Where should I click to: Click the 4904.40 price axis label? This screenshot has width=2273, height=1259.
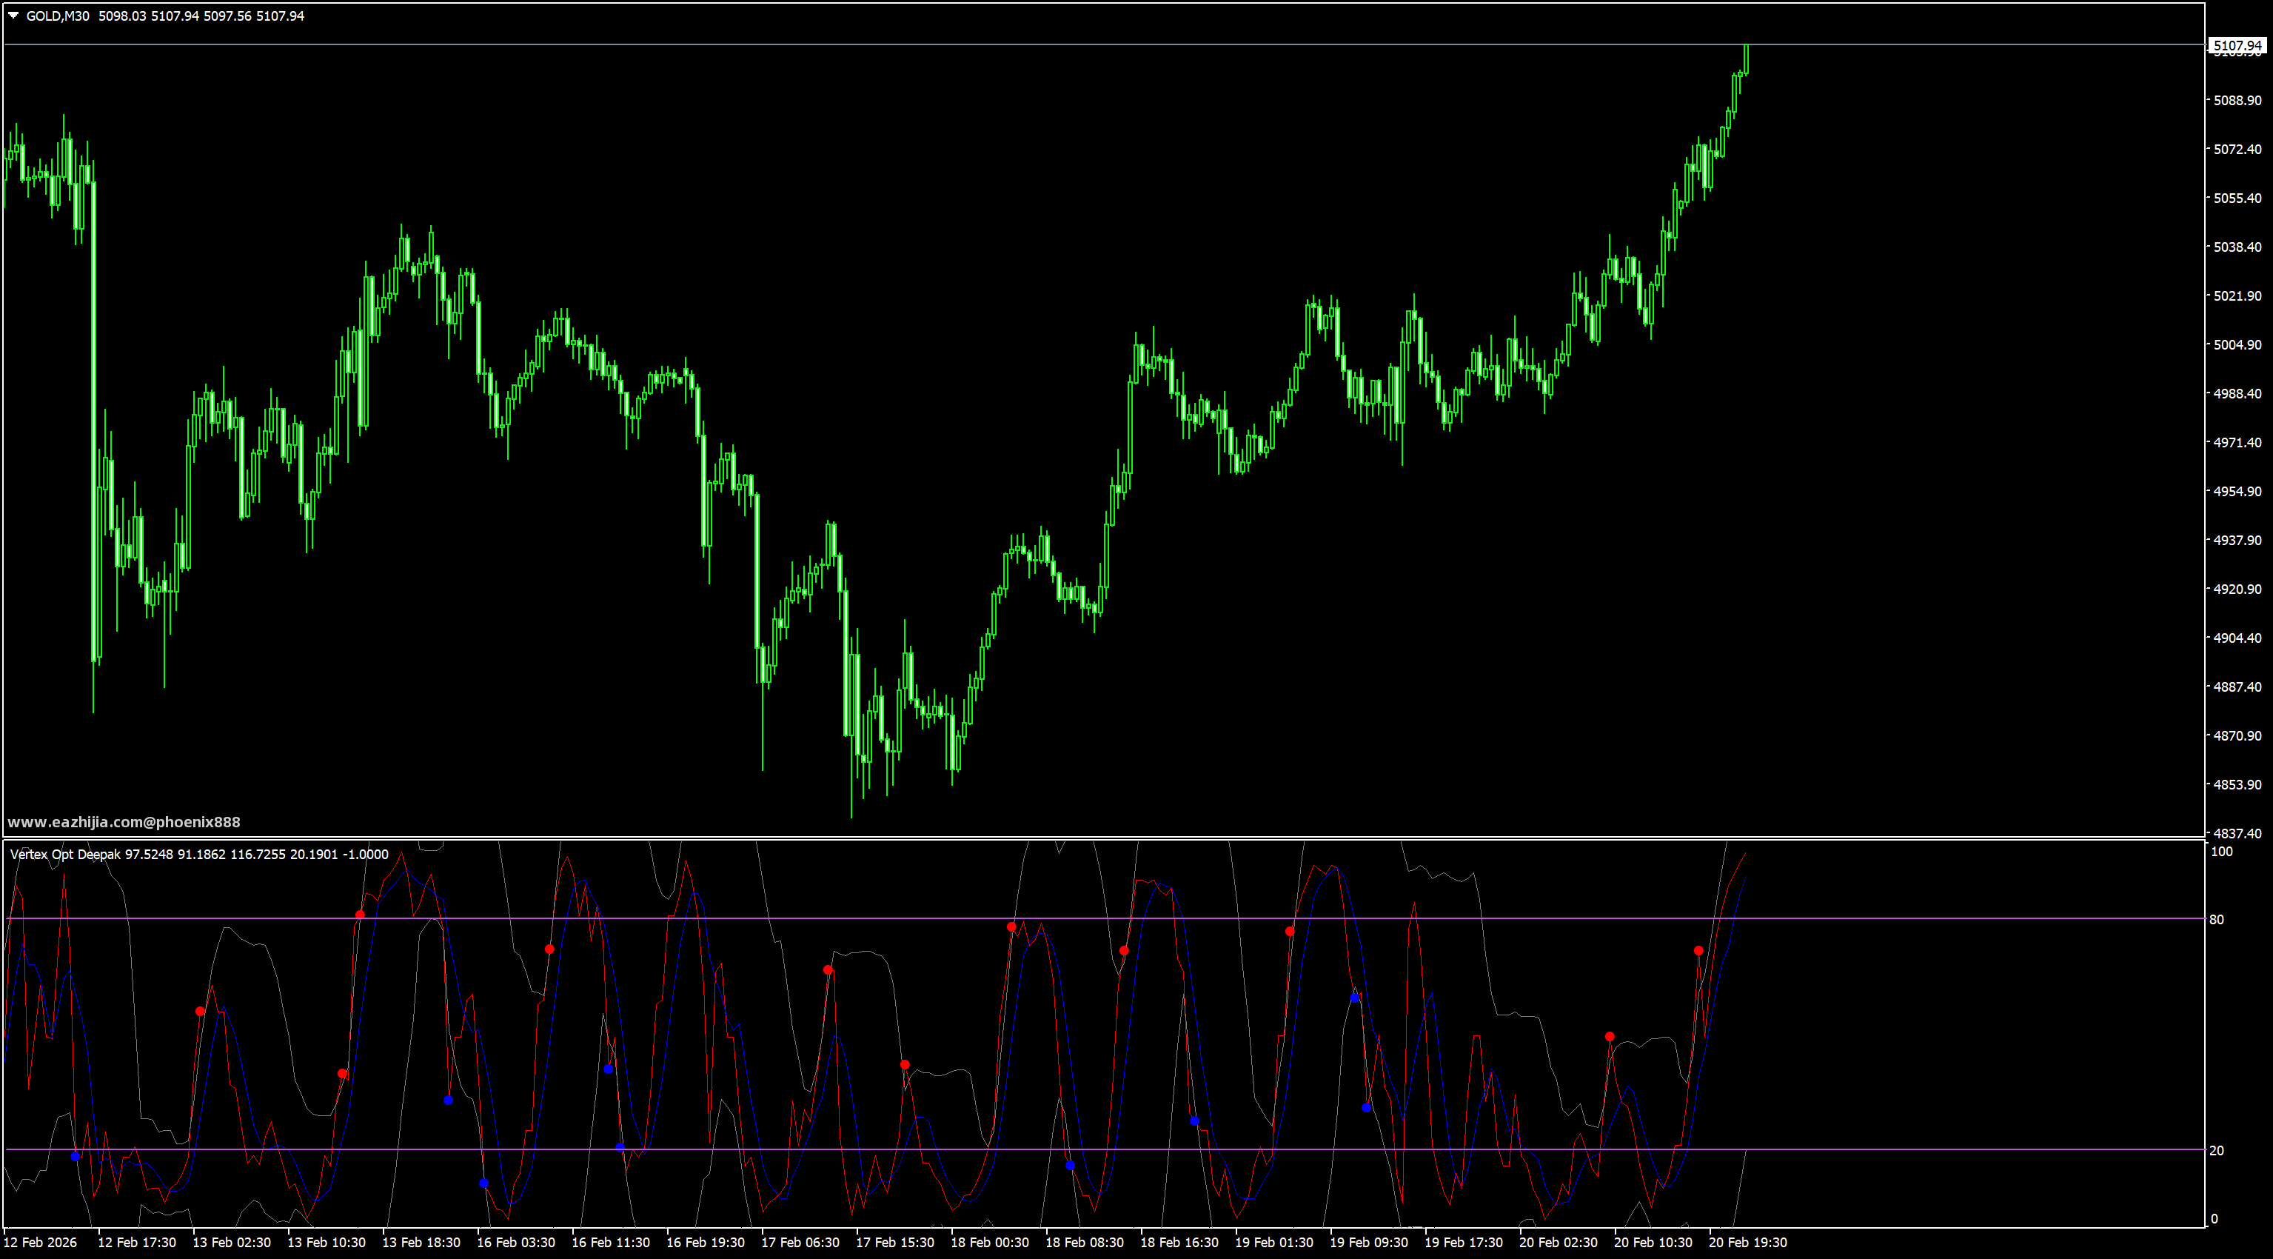click(2237, 638)
